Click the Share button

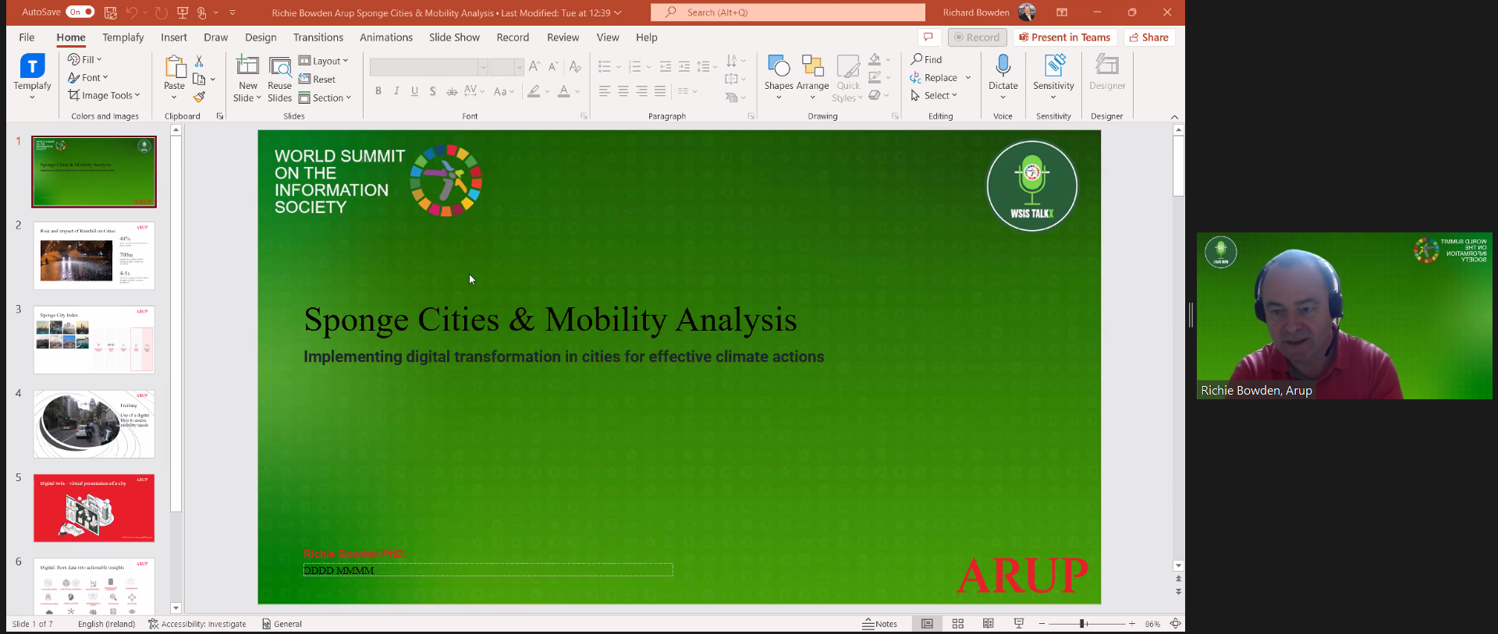point(1149,37)
